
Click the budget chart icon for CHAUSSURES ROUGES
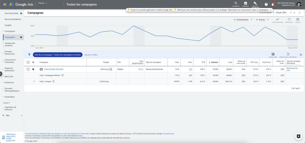(111, 69)
